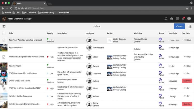
Task: Open 'Task From Workflow launched by project'
Action: [x=25, y=40]
